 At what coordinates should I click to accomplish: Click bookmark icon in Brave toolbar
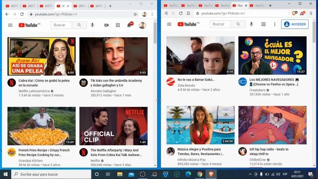(x=188, y=13)
